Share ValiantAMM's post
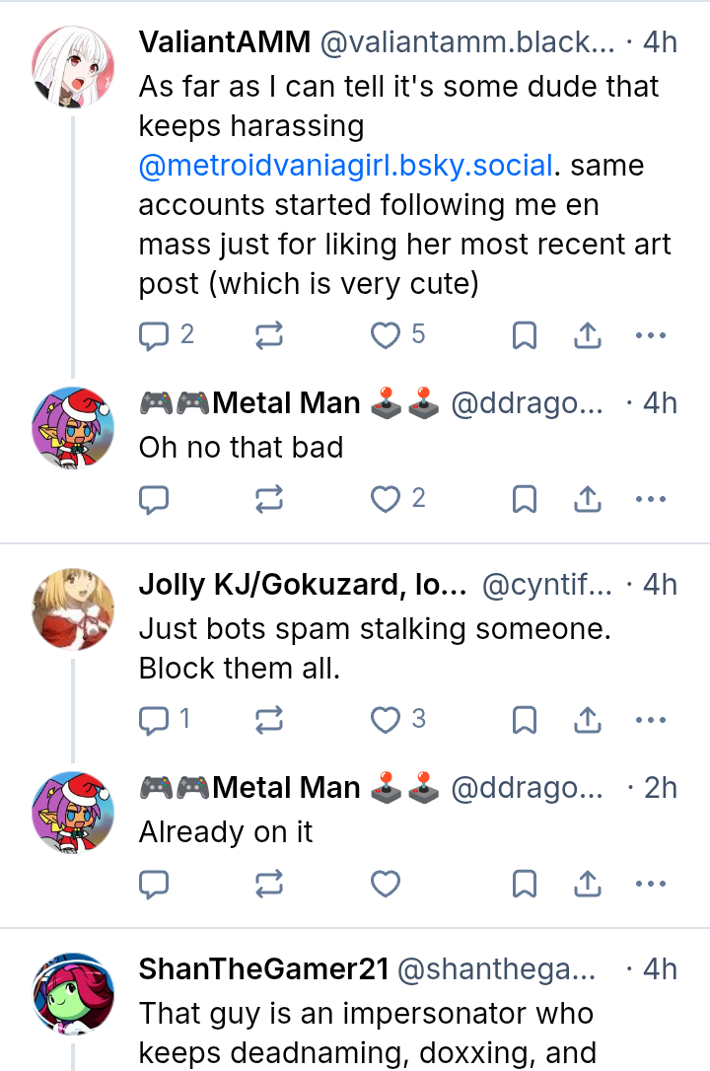The width and height of the screenshot is (710, 1071). 588,336
